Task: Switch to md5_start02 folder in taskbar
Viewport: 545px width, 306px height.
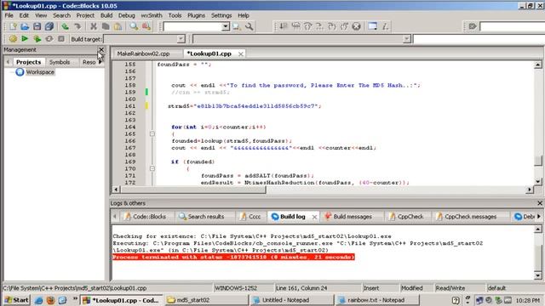Action: click(x=206, y=300)
